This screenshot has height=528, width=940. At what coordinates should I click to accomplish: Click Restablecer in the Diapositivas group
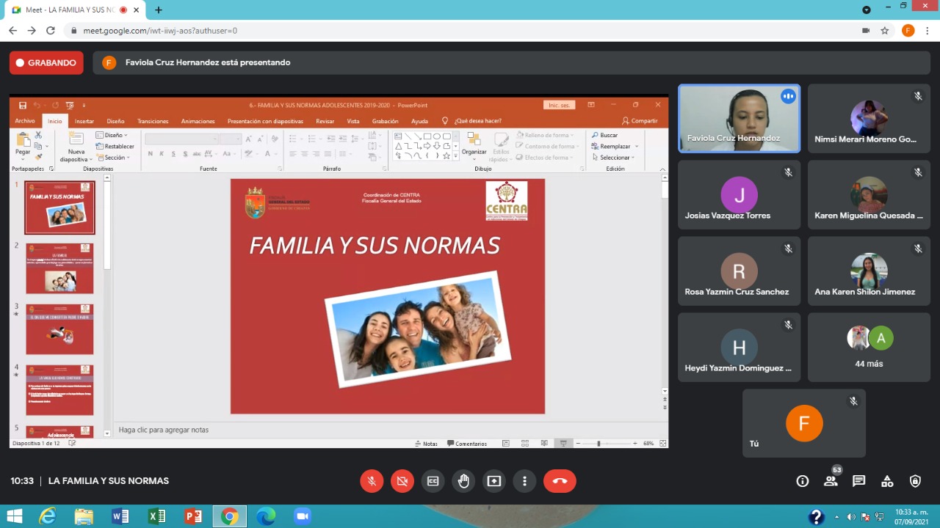(115, 146)
